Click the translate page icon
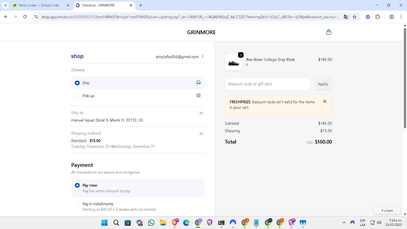 click(x=346, y=17)
